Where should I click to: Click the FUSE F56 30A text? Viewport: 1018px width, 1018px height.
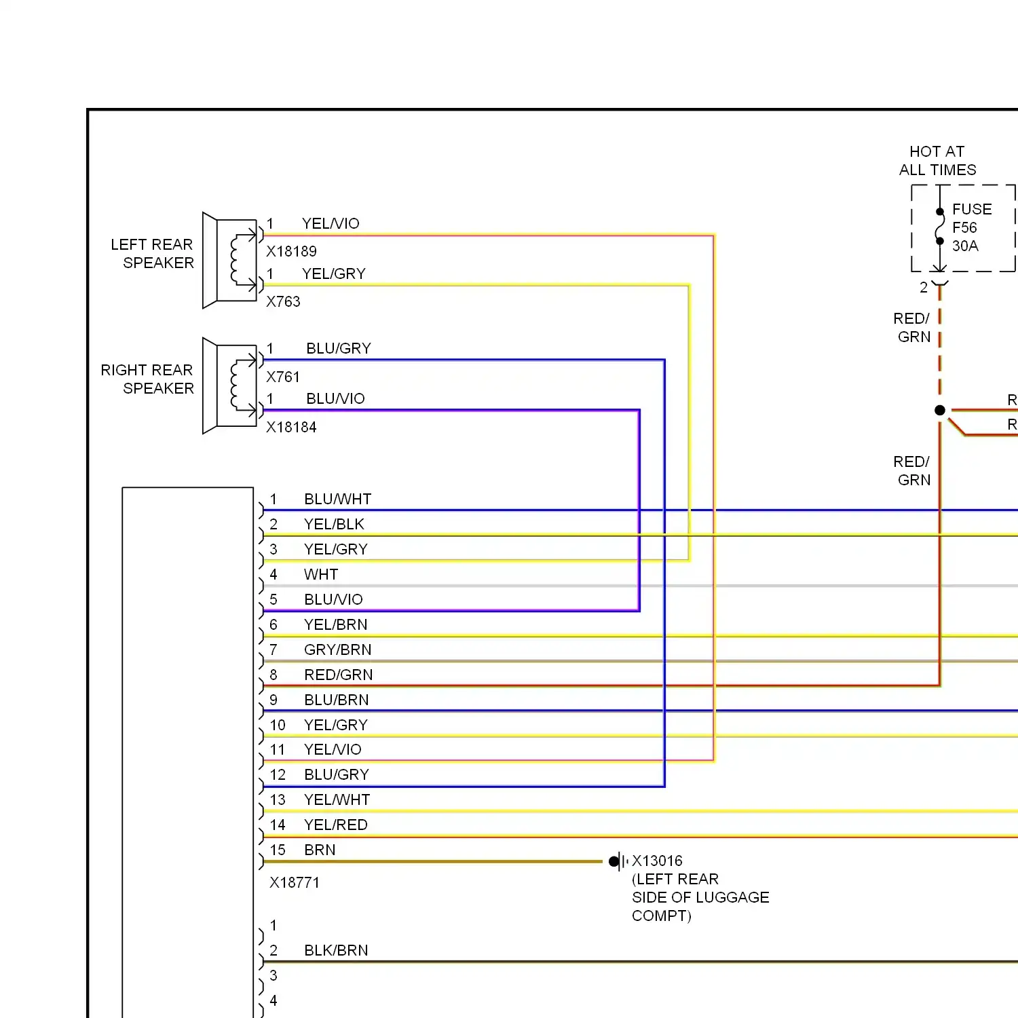[x=972, y=227]
